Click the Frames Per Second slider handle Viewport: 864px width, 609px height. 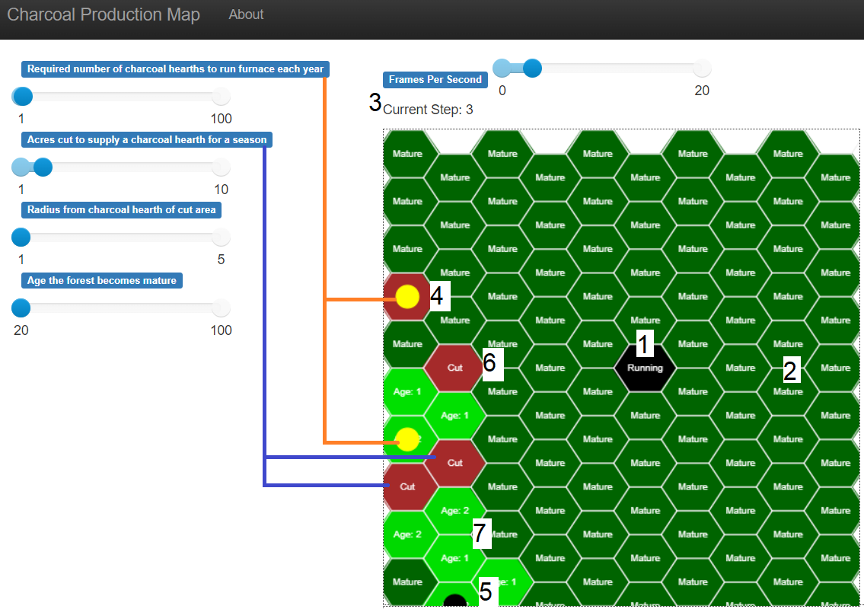pyautogui.click(x=532, y=69)
